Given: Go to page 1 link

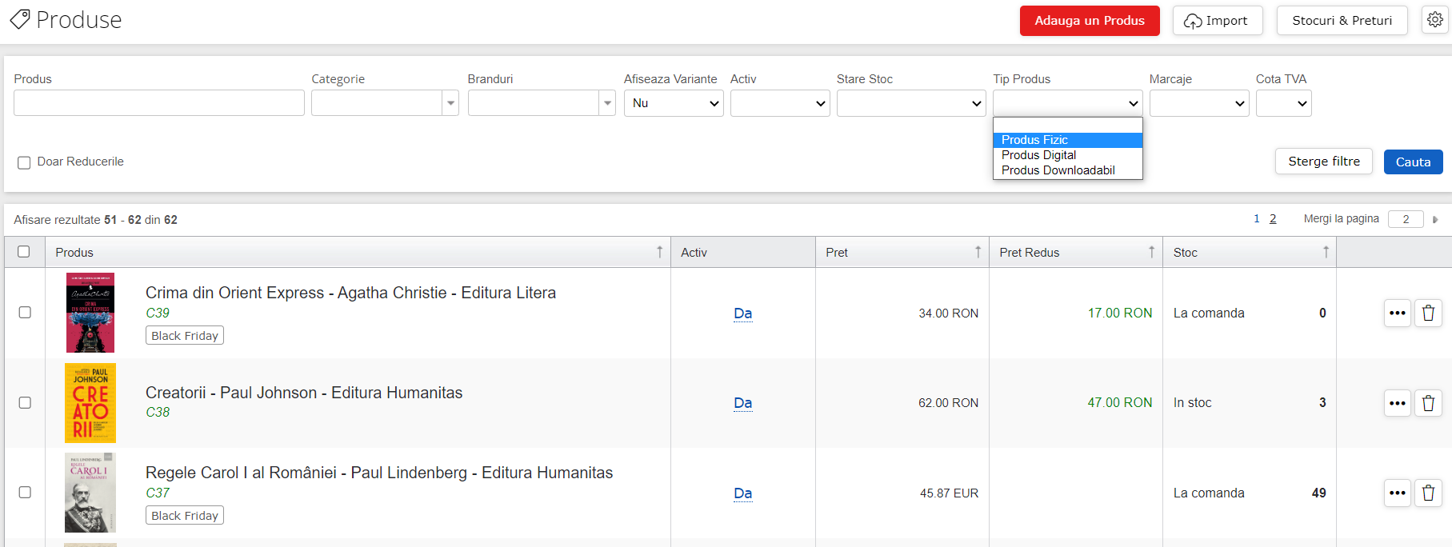Looking at the screenshot, I should click(1257, 219).
